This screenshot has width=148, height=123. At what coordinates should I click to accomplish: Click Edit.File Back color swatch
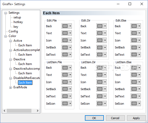[x=65, y=26]
